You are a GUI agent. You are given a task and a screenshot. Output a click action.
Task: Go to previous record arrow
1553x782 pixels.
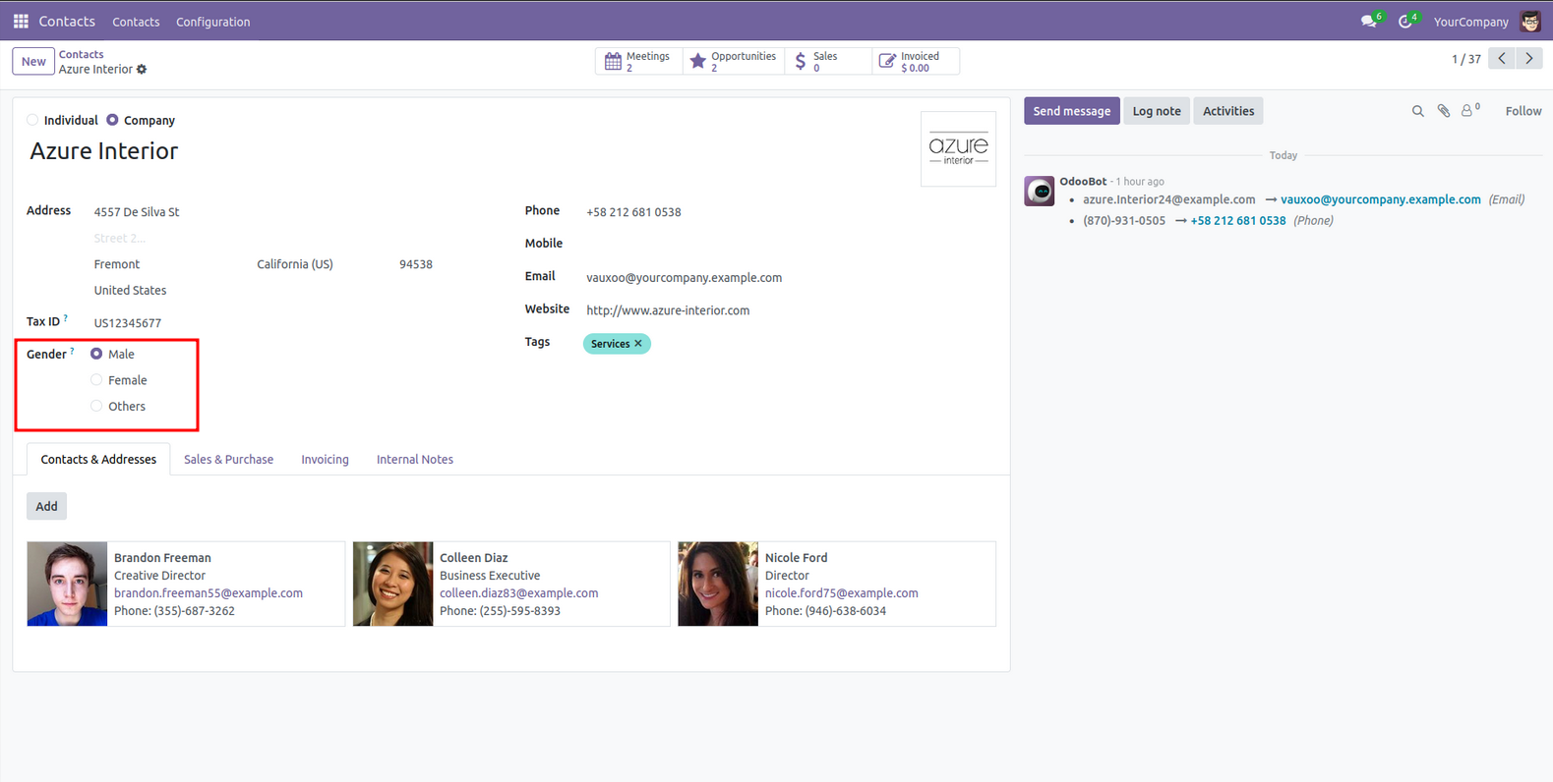[1502, 59]
